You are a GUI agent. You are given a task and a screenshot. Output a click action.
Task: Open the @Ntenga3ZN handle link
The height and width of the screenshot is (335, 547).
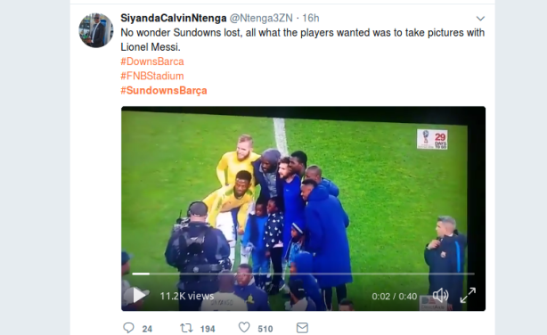click(261, 18)
